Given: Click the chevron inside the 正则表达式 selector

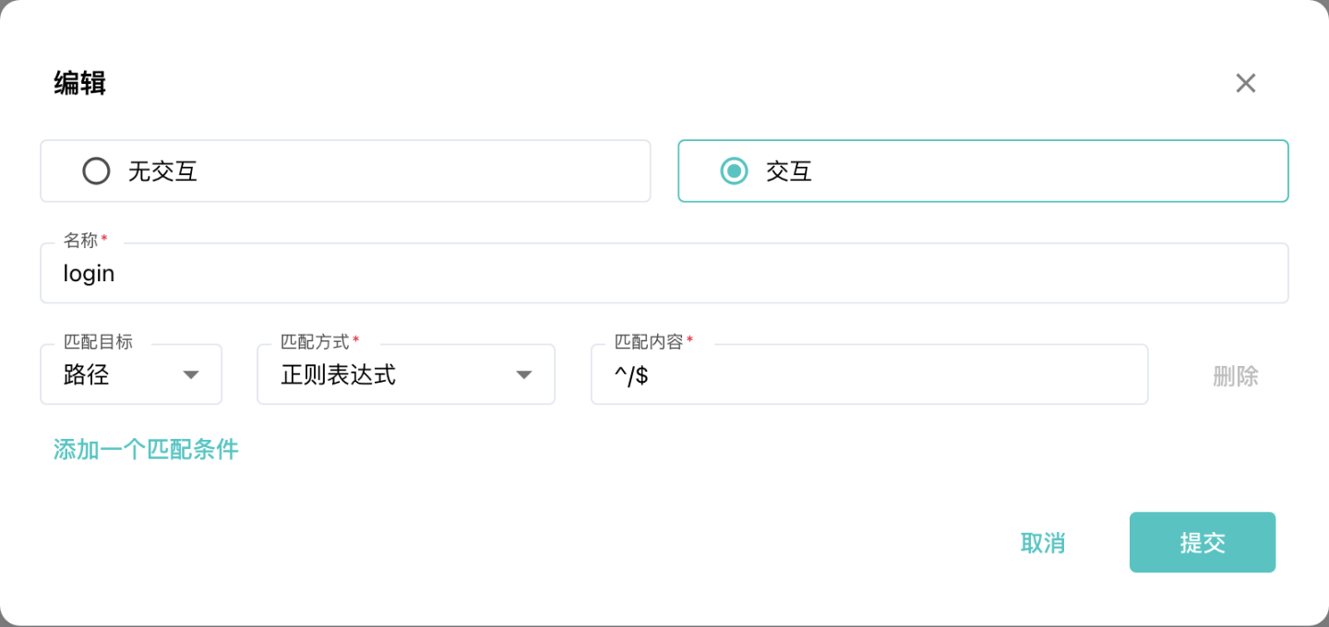Looking at the screenshot, I should coord(523,374).
